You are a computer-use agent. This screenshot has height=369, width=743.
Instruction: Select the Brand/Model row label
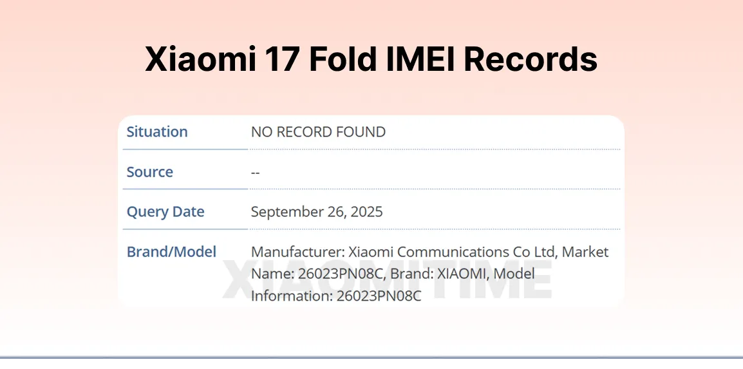(171, 252)
